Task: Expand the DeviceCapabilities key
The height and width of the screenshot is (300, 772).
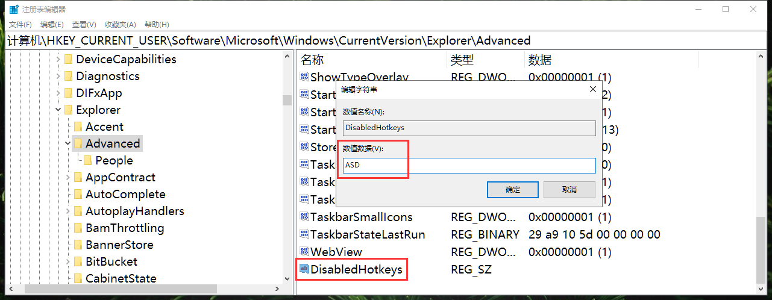Action: (x=58, y=59)
